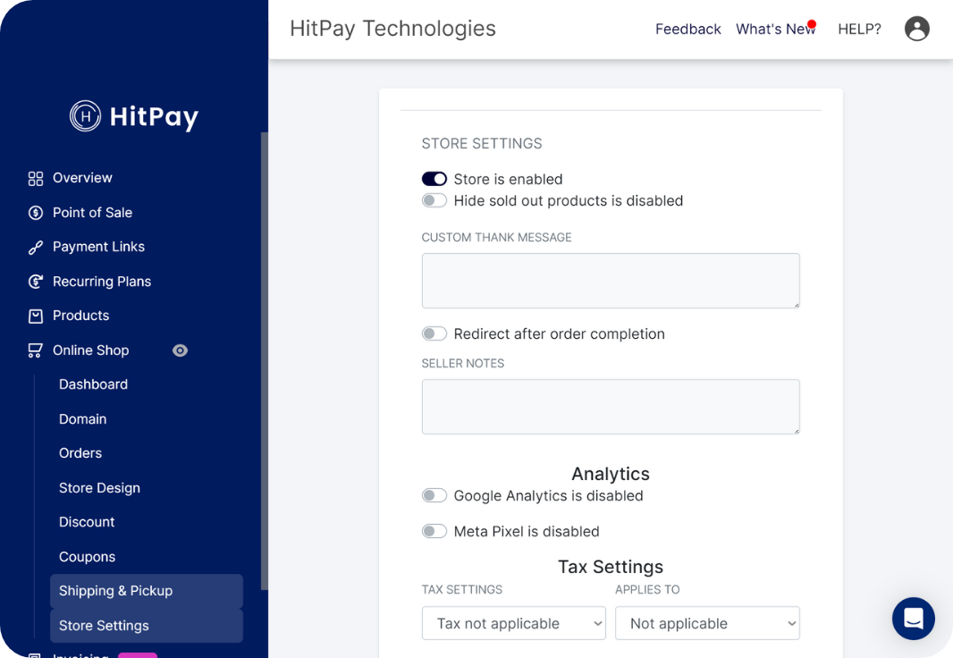Screen dimensions: 953x658
Task: Open Point of Sale section
Action: (x=92, y=213)
